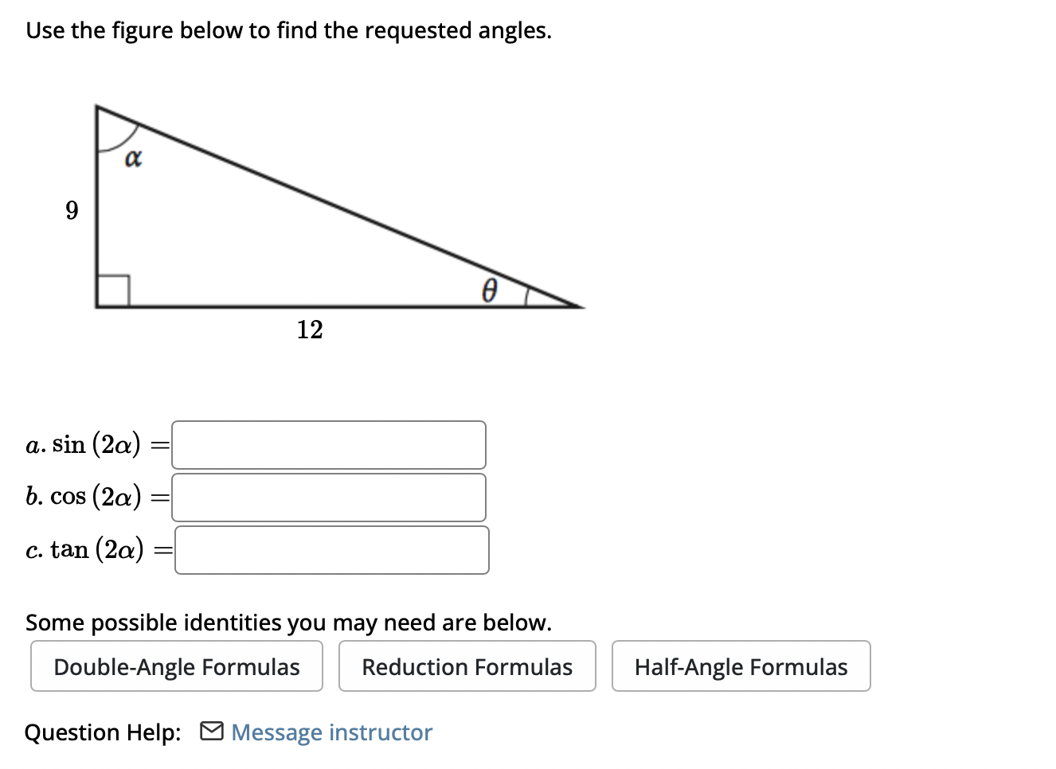
Task: Select the cos(2α) answer field
Action: tap(329, 497)
